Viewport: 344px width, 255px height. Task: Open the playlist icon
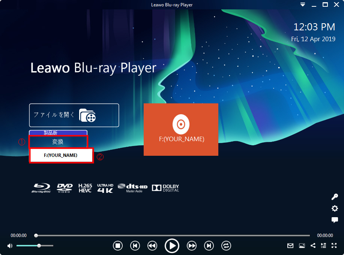click(323, 246)
